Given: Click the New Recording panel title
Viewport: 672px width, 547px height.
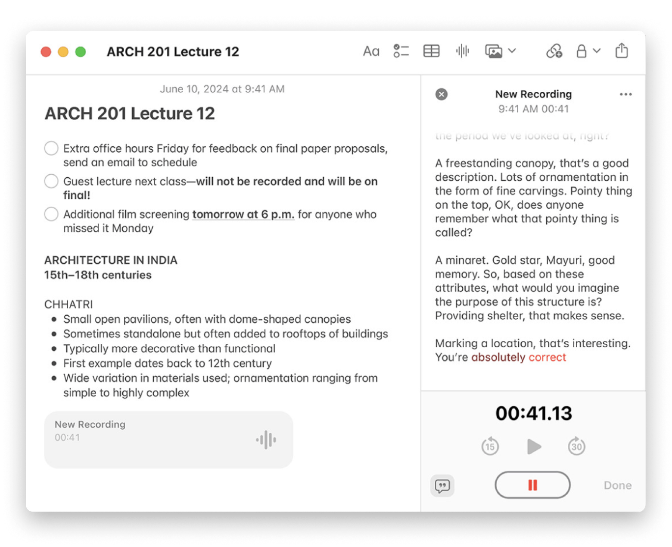Looking at the screenshot, I should [x=533, y=94].
